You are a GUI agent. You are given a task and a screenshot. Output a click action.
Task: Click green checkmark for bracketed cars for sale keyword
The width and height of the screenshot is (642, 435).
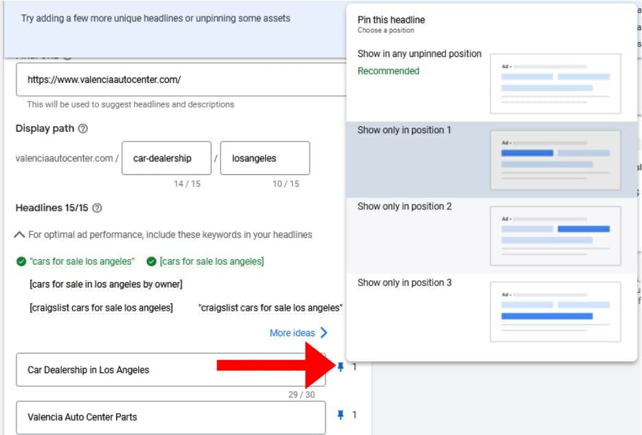point(151,261)
